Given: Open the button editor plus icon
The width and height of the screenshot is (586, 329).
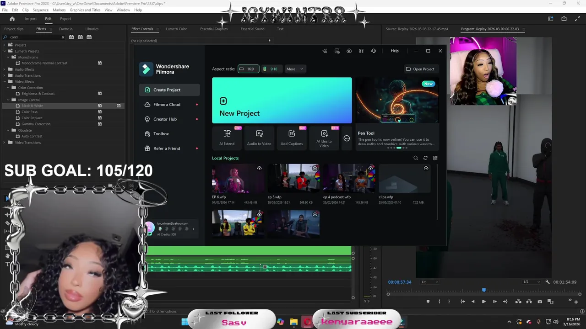Looking at the screenshot, I should [576, 302].
